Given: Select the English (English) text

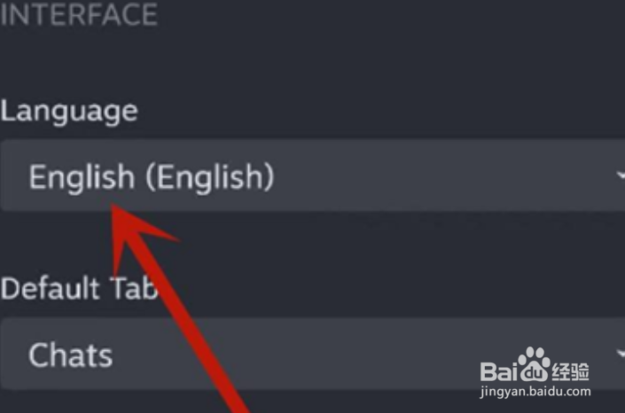Looking at the screenshot, I should [x=152, y=177].
